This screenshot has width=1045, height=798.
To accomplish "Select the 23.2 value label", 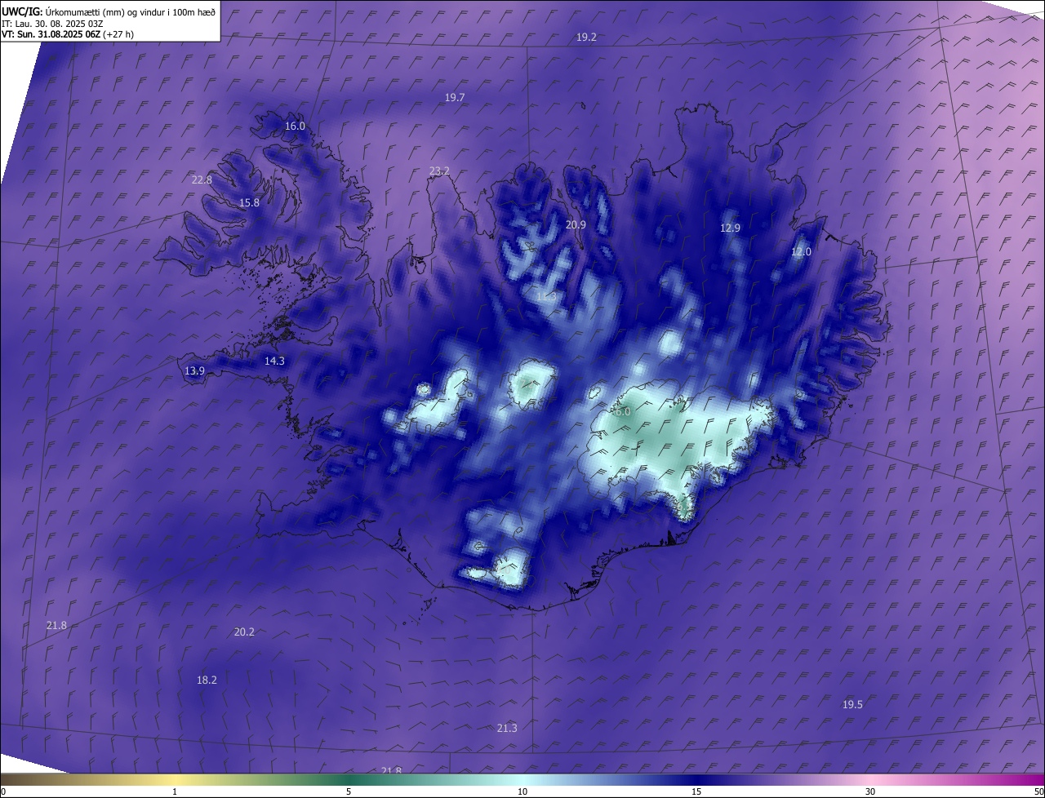I will tap(439, 171).
